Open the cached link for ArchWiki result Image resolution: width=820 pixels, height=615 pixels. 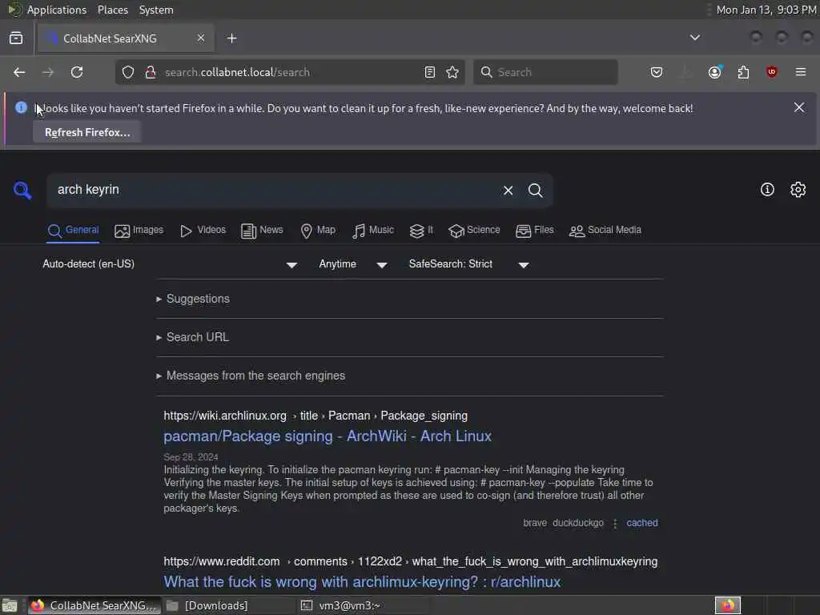pos(642,523)
